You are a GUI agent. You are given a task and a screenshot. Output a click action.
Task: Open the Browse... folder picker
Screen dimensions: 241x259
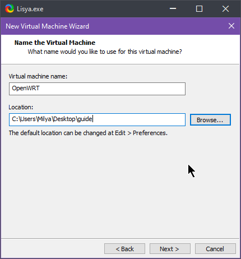(x=210, y=120)
